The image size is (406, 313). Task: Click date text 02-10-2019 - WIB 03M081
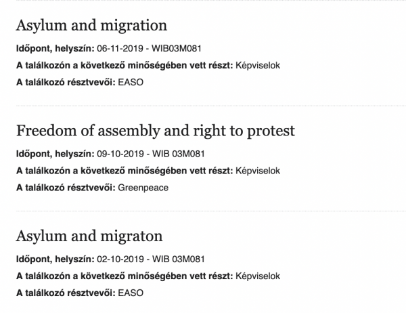pos(151,259)
